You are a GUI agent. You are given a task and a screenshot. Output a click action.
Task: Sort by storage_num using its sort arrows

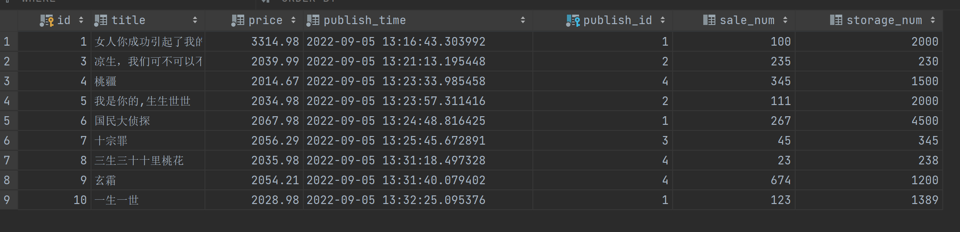pyautogui.click(x=933, y=20)
